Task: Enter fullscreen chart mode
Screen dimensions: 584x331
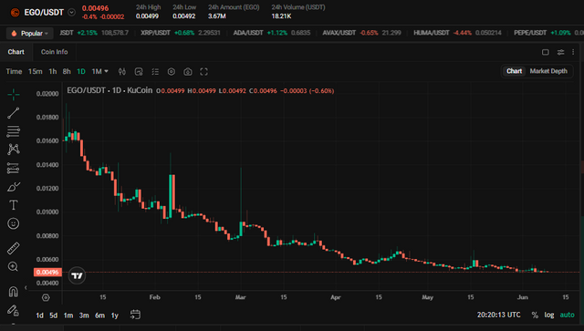Action: 203,71
